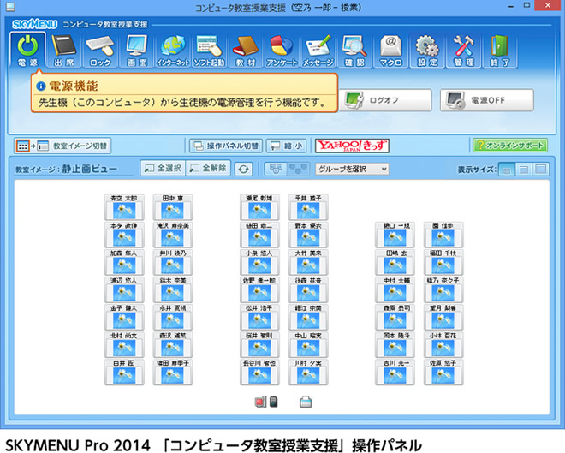Click the group connected-layout icon
The image size is (565, 453).
(x=276, y=169)
